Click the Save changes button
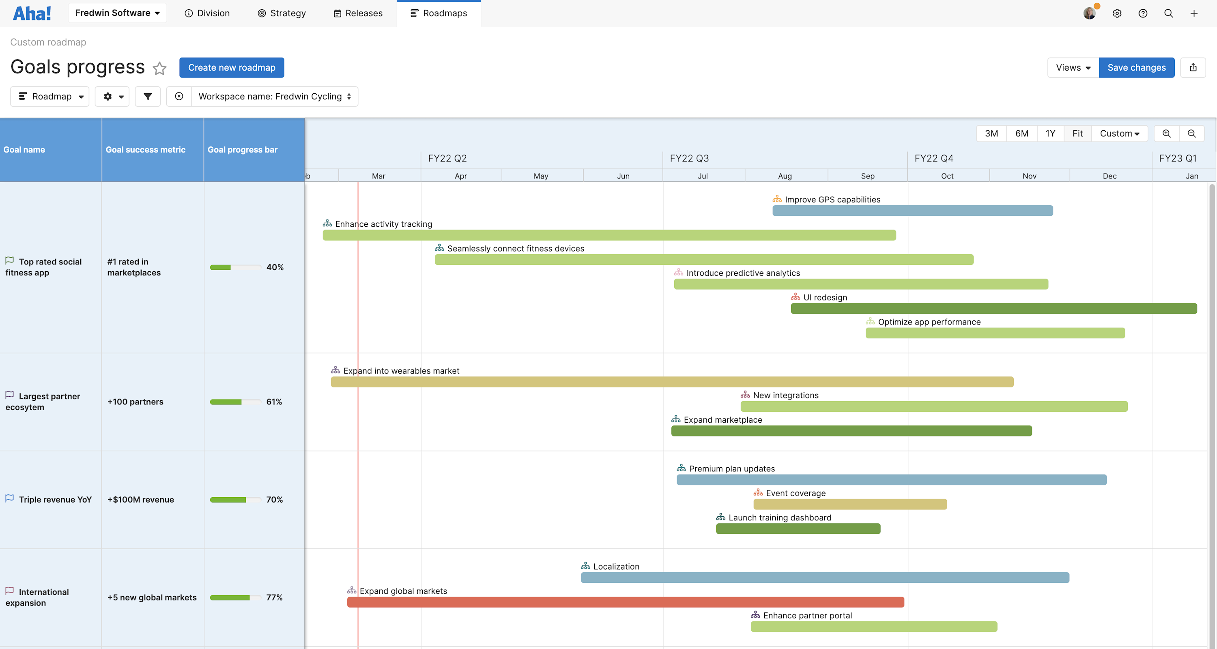 1136,68
